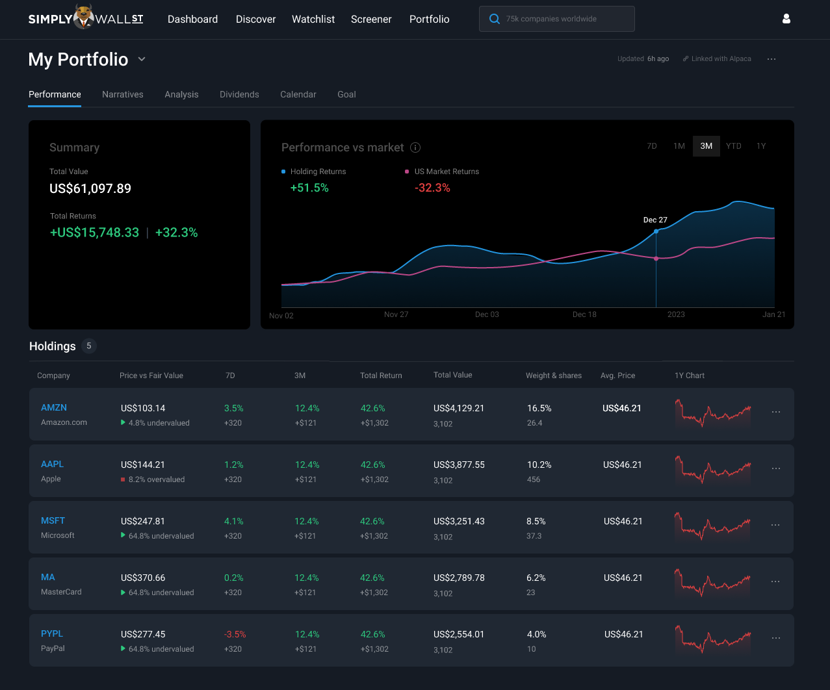Open the PYPL row more options menu
This screenshot has width=830, height=690.
[x=776, y=638]
